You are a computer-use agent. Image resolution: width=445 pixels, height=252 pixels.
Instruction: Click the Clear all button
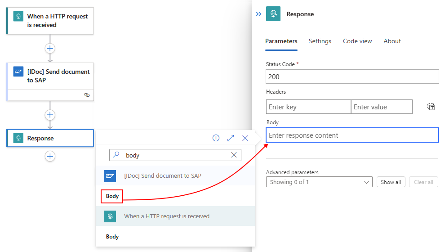pyautogui.click(x=423, y=182)
